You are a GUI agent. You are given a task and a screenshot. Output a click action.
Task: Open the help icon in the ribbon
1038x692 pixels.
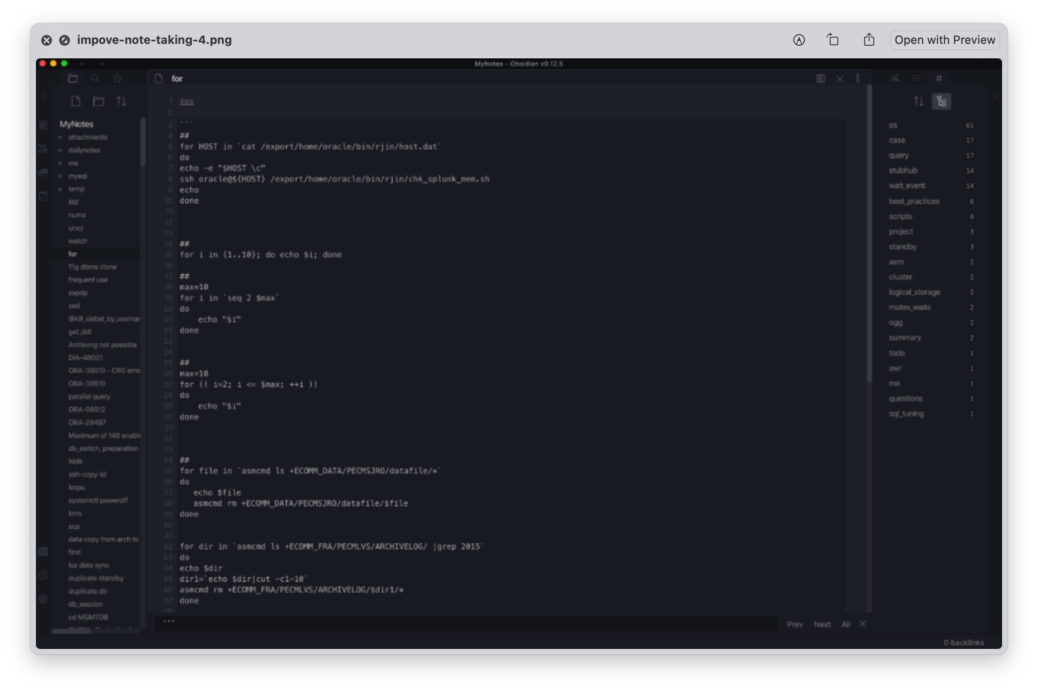click(43, 575)
